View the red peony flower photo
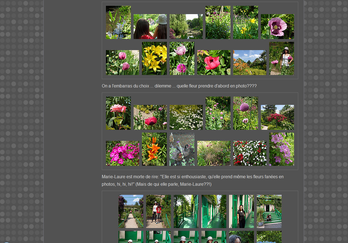This screenshot has height=243, width=348. [214, 63]
